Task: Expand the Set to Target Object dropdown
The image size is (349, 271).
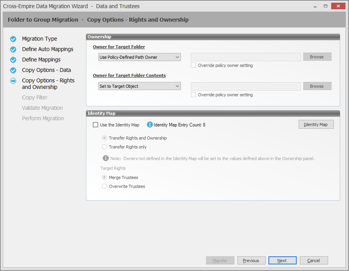Action: (x=139, y=86)
